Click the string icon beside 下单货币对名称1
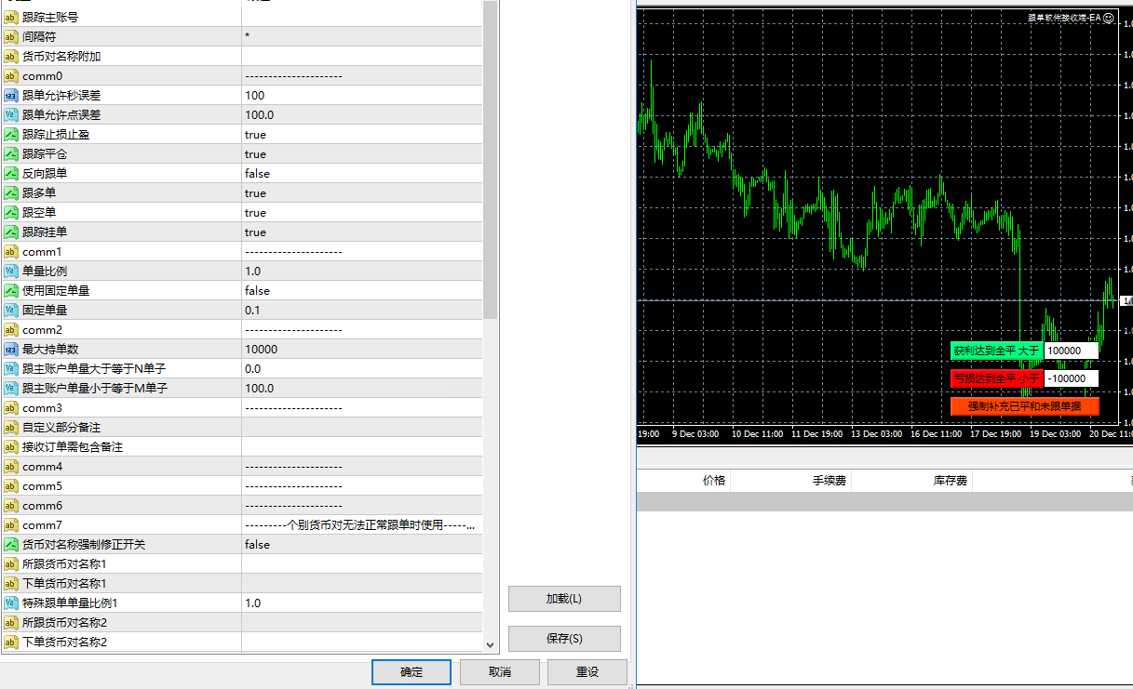This screenshot has height=689, width=1133. pyautogui.click(x=11, y=583)
